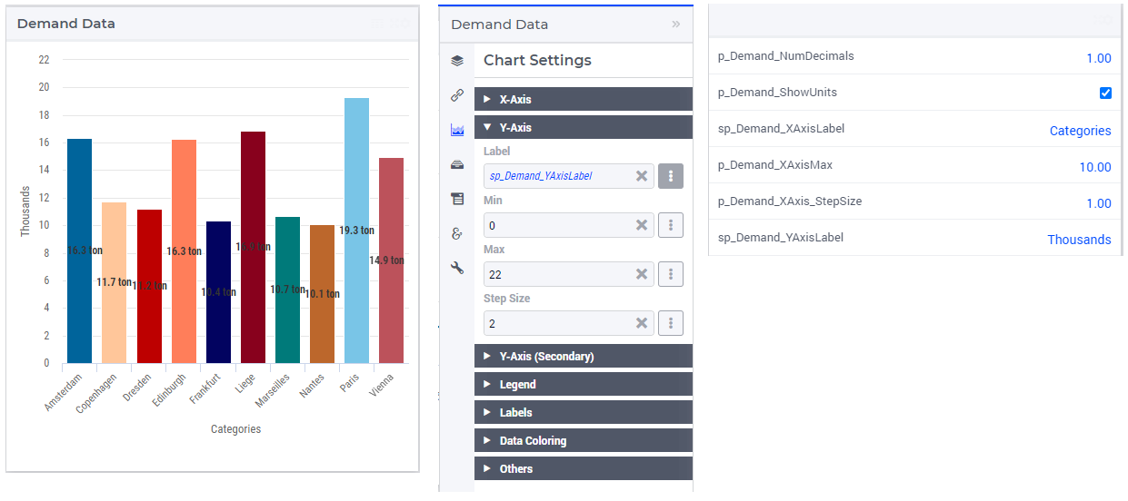Clear the Y-Axis Label field value
The width and height of the screenshot is (1128, 501).
click(x=642, y=176)
